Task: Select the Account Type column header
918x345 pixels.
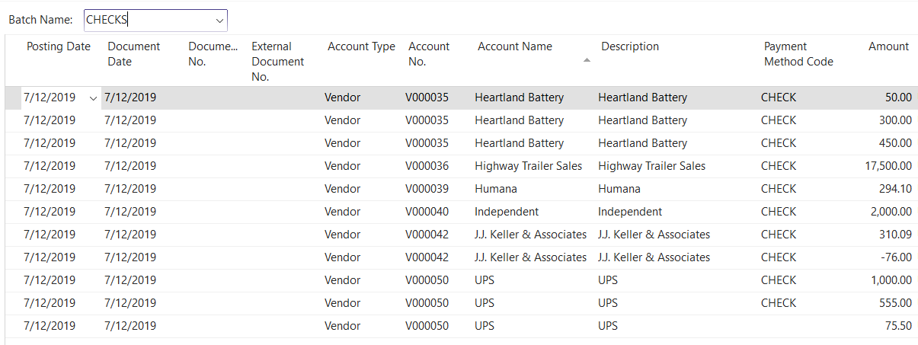Action: (361, 46)
